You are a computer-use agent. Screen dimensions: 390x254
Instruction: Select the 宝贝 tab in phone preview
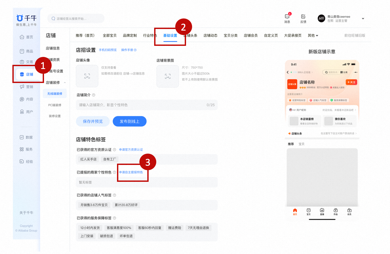click(x=301, y=144)
